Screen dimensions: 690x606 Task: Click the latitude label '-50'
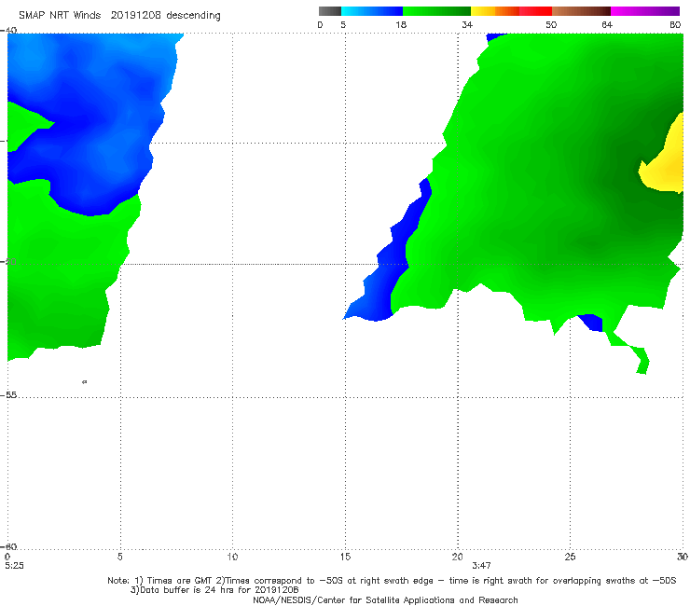(8, 261)
